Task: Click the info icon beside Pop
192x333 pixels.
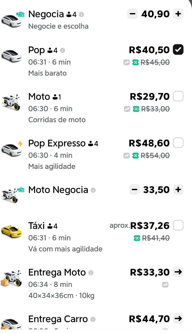Action: tap(63, 50)
